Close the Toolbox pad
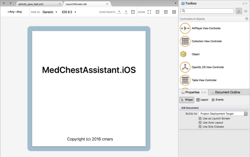The width and height of the screenshot is (250, 157). pyautogui.click(x=246, y=4)
